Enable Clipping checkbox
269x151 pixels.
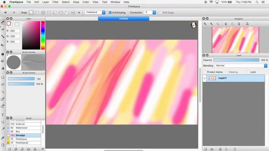coord(227,72)
